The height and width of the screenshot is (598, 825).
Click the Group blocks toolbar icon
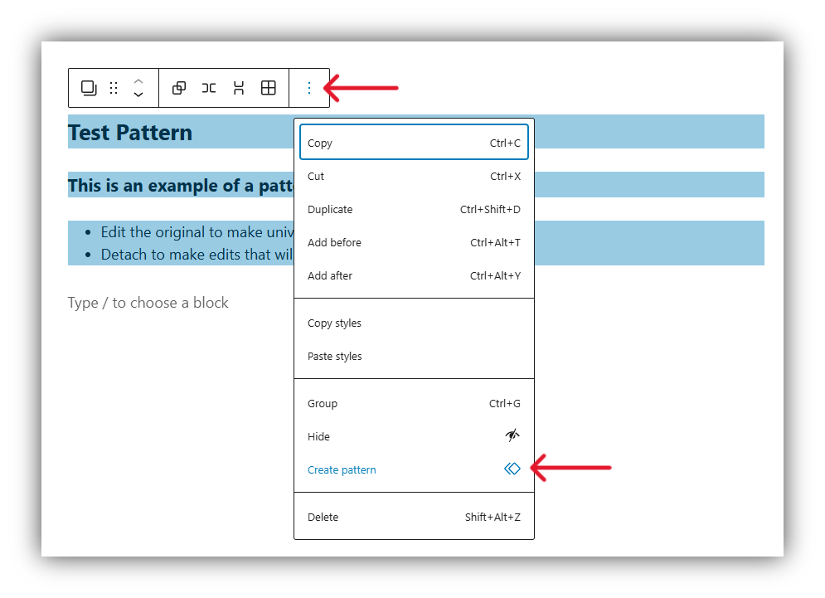coord(179,88)
